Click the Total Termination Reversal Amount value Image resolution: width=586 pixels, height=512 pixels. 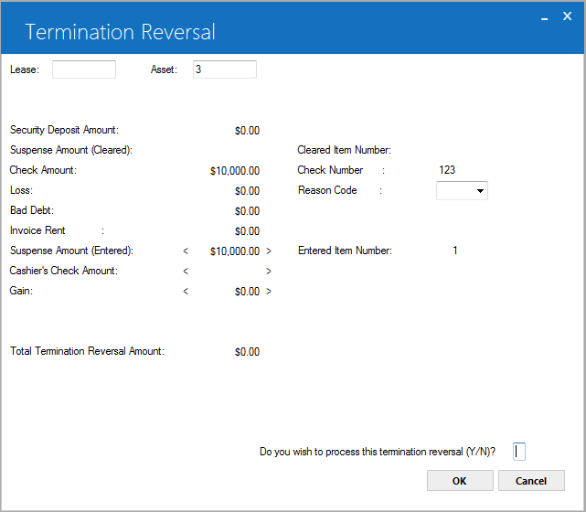point(247,352)
